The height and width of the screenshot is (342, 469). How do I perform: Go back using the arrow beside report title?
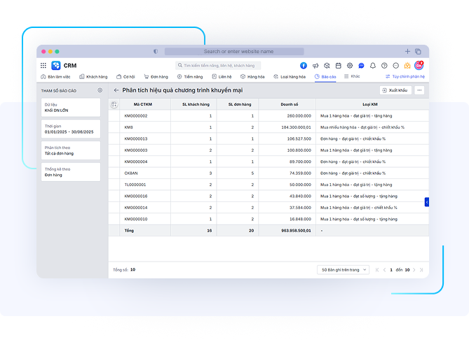pos(116,90)
